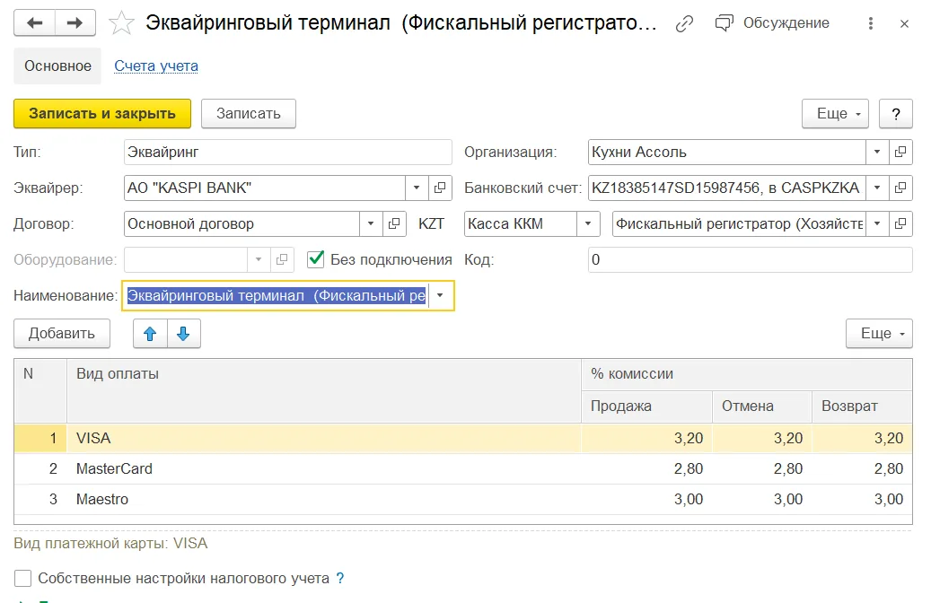Viewport: 931px width, 603px height.
Task: Click the VISA Возврат value 3,20
Action: click(862, 439)
